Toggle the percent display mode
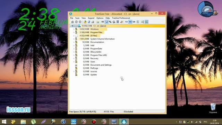 point(110,22)
